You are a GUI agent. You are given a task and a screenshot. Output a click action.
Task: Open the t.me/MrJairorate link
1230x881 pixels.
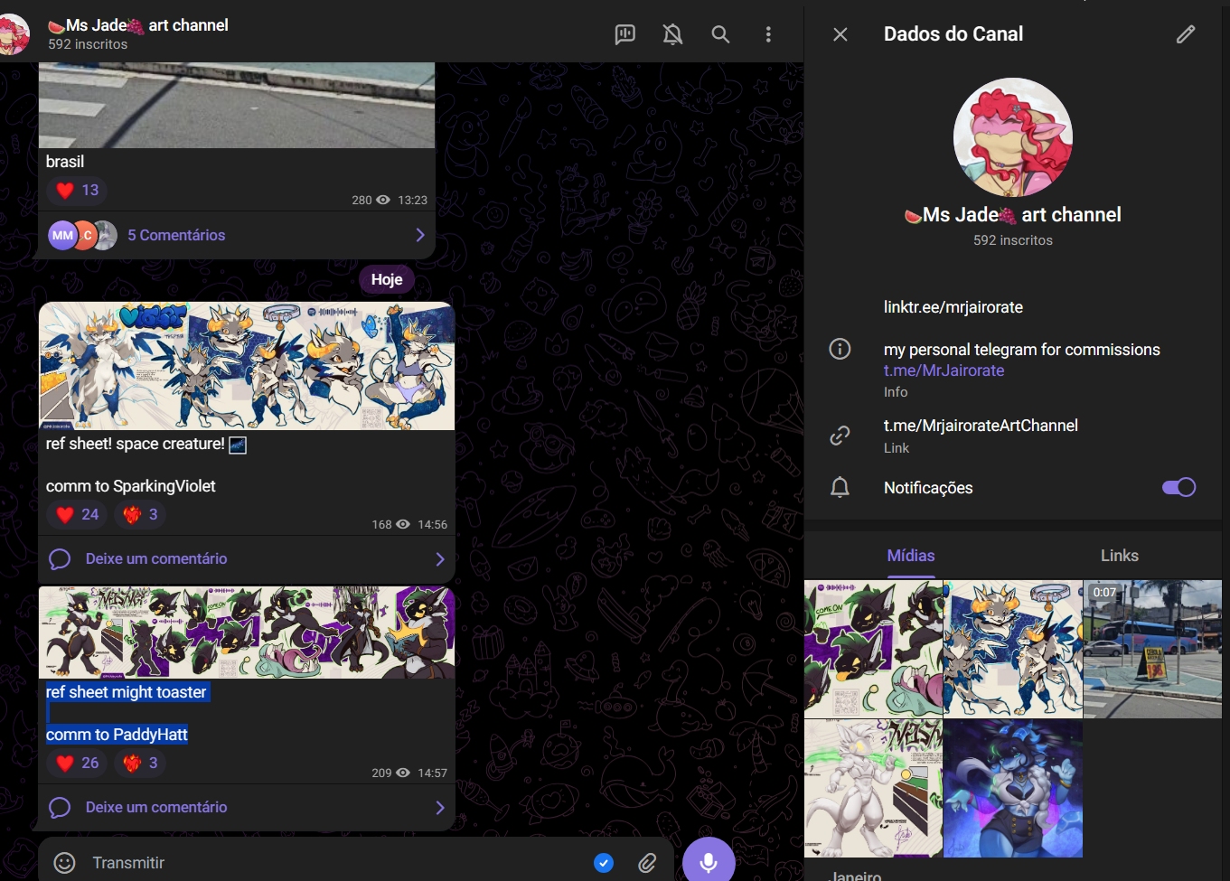[944, 370]
